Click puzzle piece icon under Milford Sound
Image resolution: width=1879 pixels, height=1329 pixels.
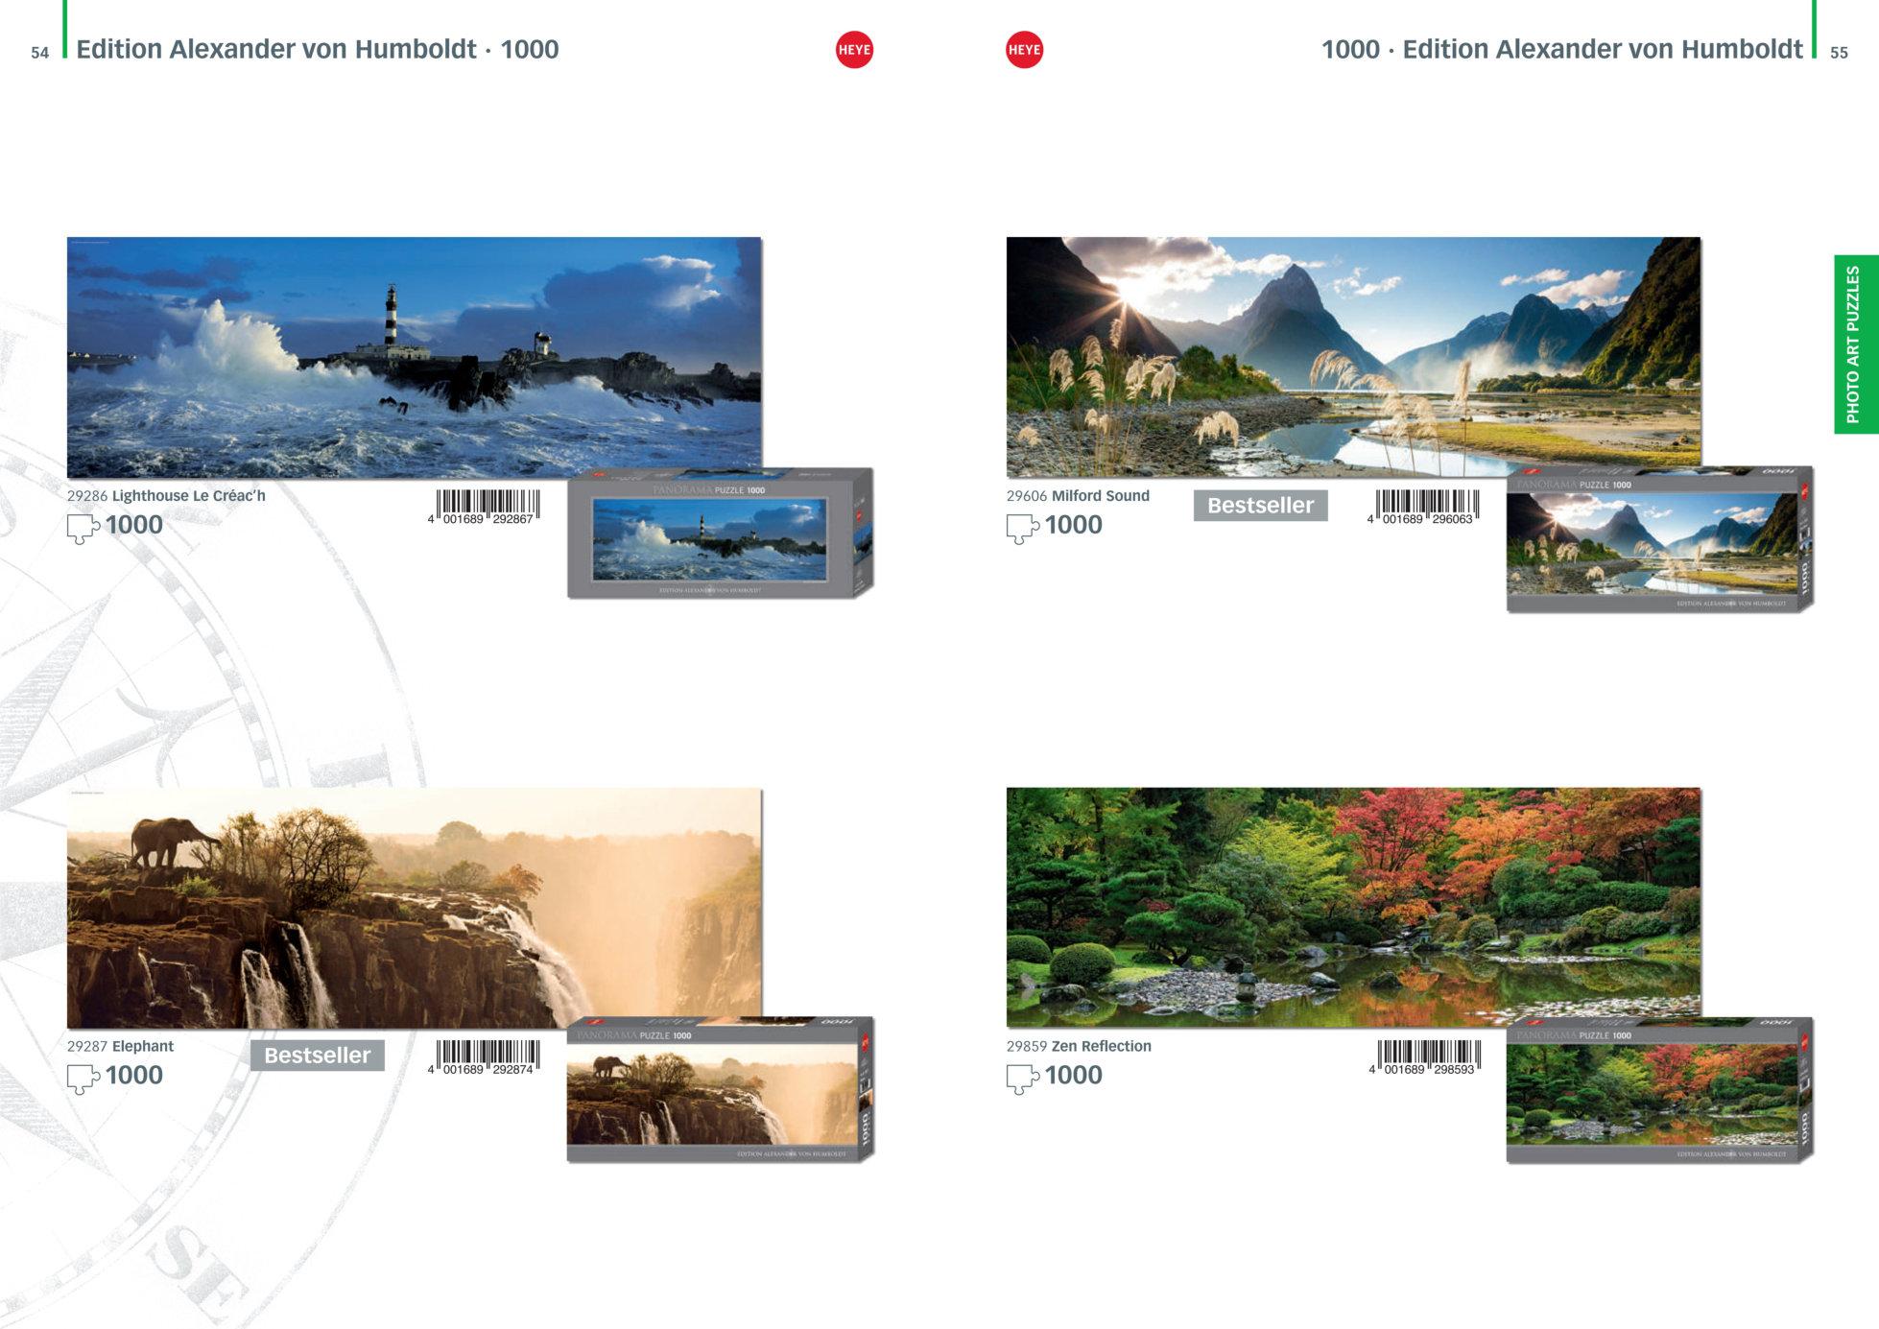coord(1022,528)
